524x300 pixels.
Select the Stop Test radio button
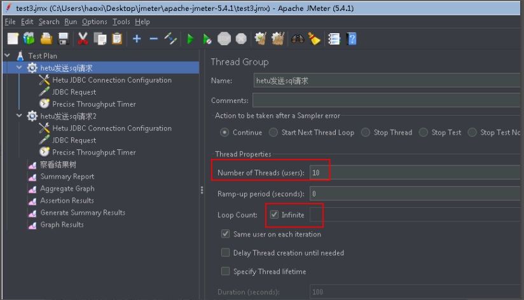(423, 133)
